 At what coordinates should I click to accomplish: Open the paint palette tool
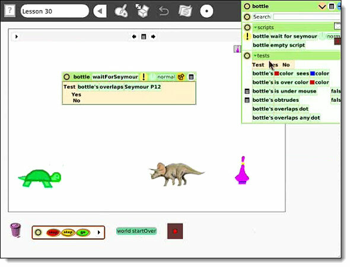tap(121, 11)
